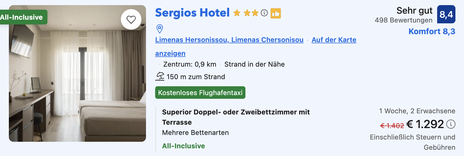Click the map pin location icon

click(160, 29)
